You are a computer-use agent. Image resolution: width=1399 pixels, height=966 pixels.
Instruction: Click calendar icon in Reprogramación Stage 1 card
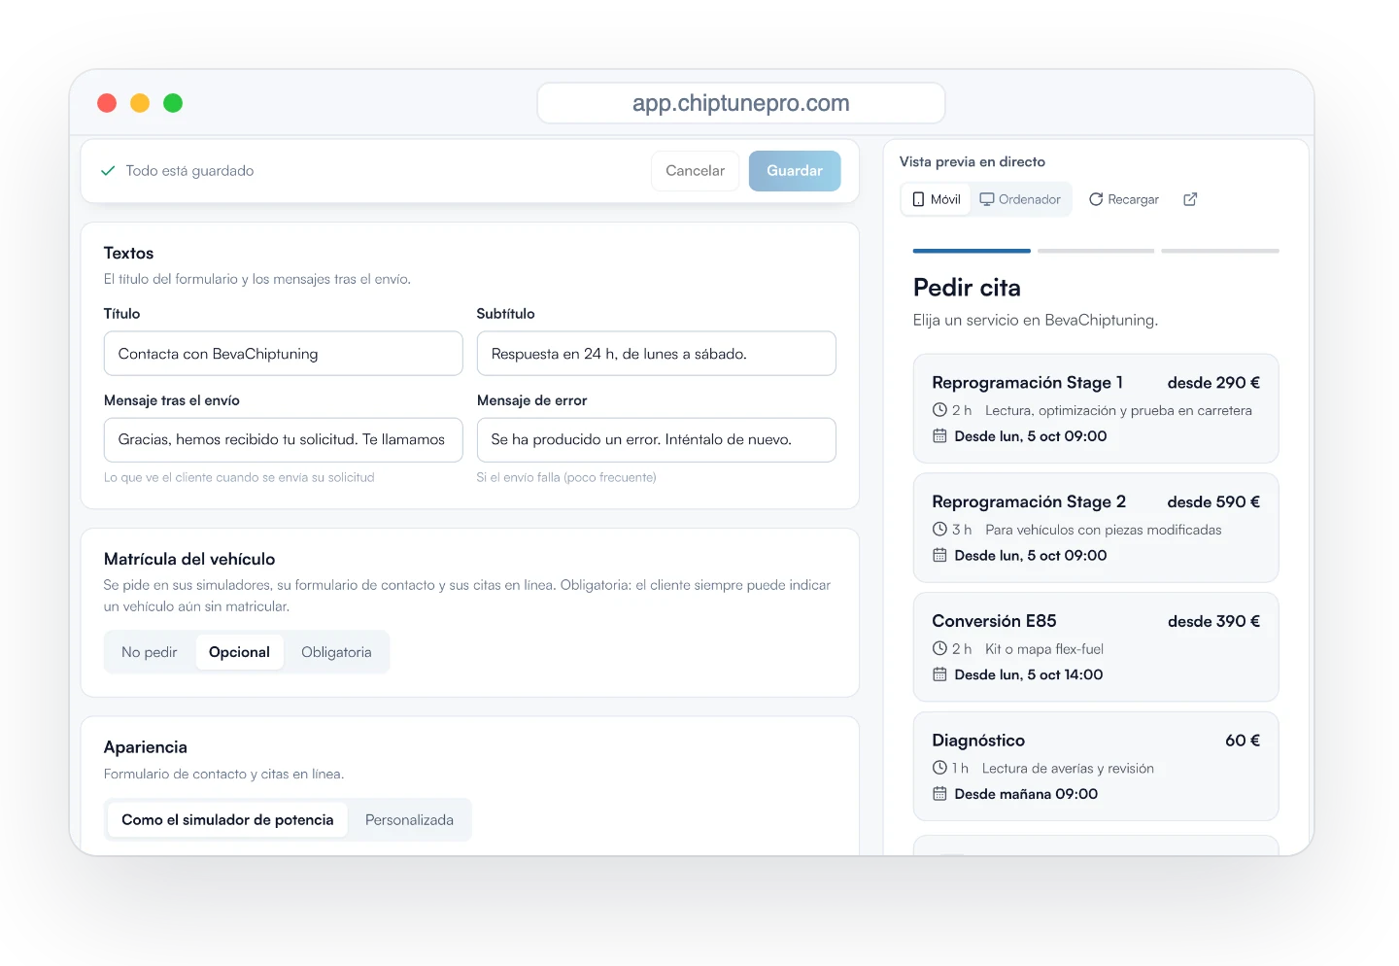(x=939, y=436)
